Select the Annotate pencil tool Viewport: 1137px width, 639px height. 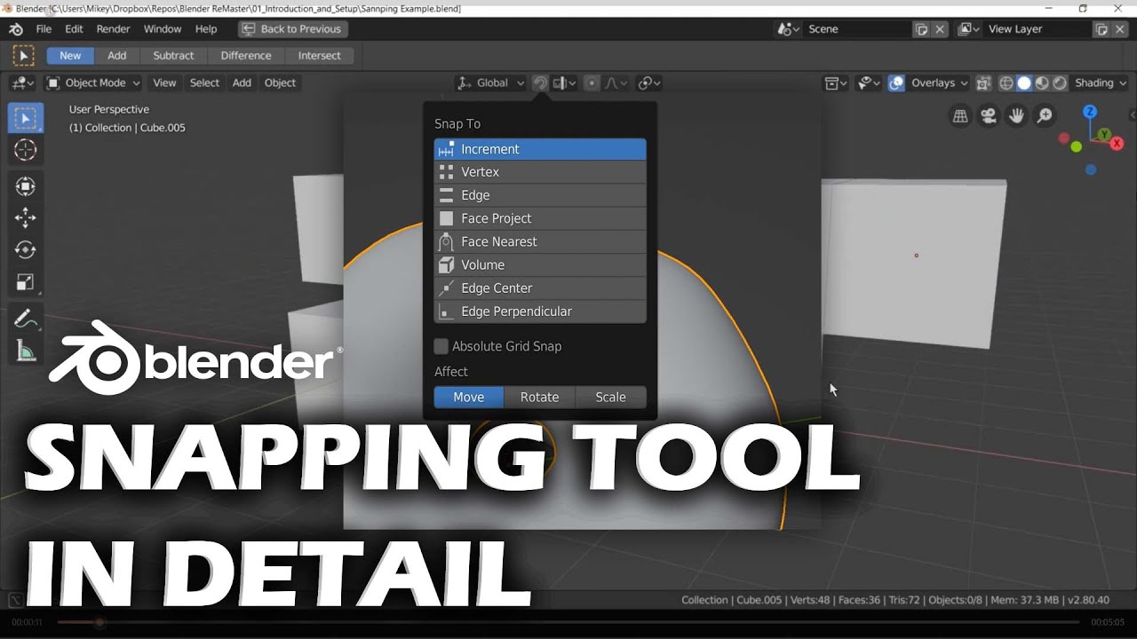point(26,319)
